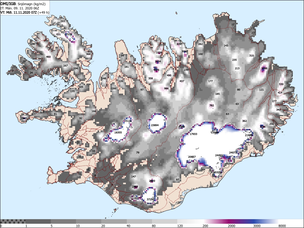Click the snow value "135"
Viewport: 304px width, 228px height.
[72, 91]
